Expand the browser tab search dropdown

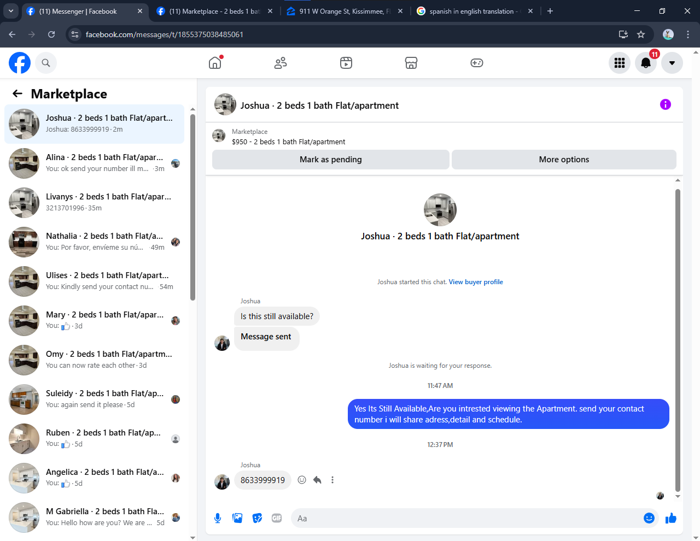11,11
